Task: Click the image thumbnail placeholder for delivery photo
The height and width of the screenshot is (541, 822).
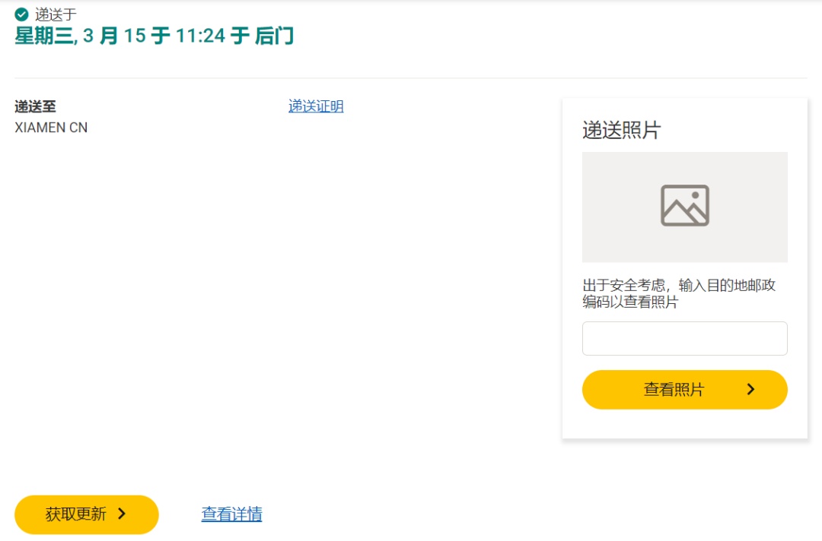Action: [x=684, y=206]
